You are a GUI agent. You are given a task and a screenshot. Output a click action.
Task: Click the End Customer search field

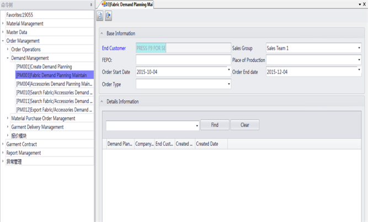click(x=183, y=48)
